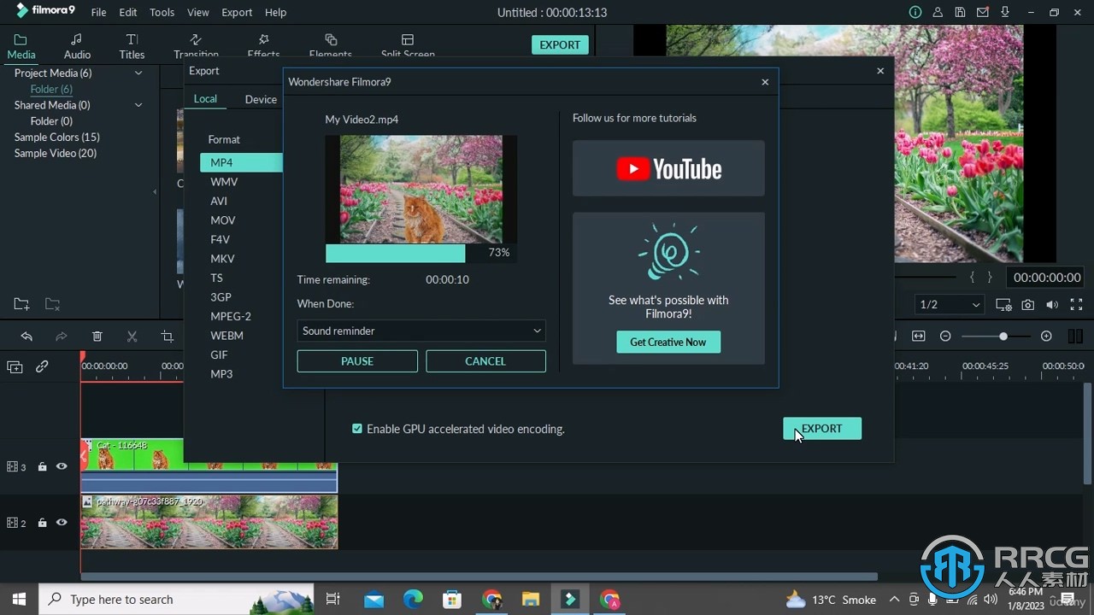The image size is (1094, 615).
Task: Open the info circle icon in title bar
Action: pyautogui.click(x=915, y=12)
